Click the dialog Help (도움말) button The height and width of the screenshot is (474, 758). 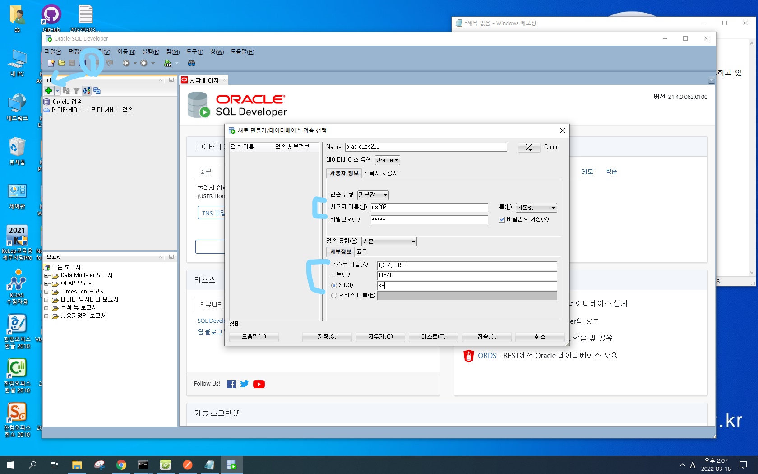point(254,337)
